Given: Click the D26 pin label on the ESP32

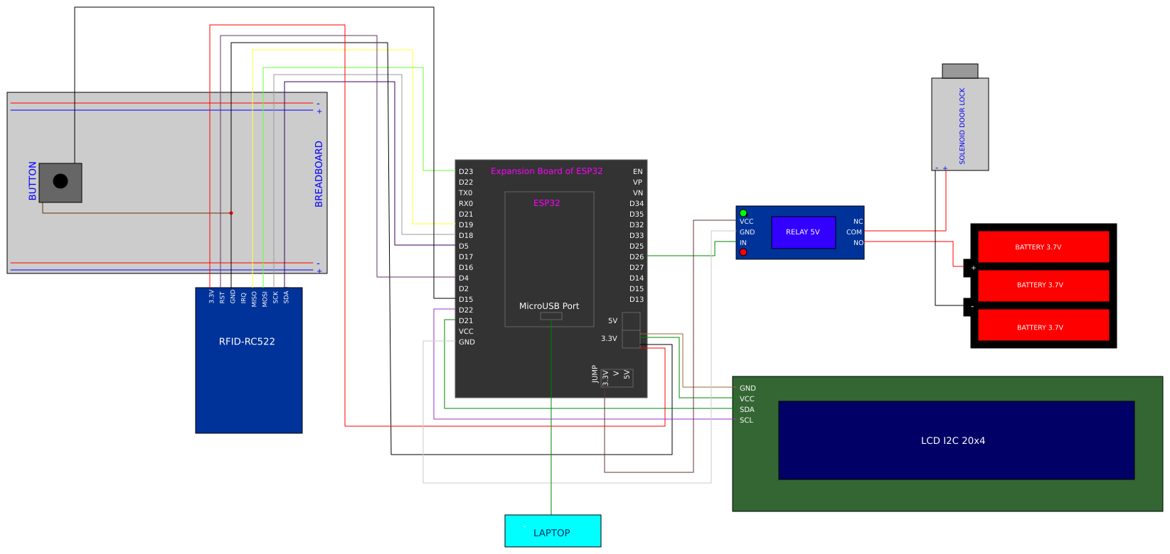Looking at the screenshot, I should click(x=637, y=257).
